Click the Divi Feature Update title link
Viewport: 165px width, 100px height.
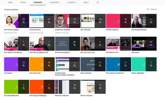pos(11,30)
